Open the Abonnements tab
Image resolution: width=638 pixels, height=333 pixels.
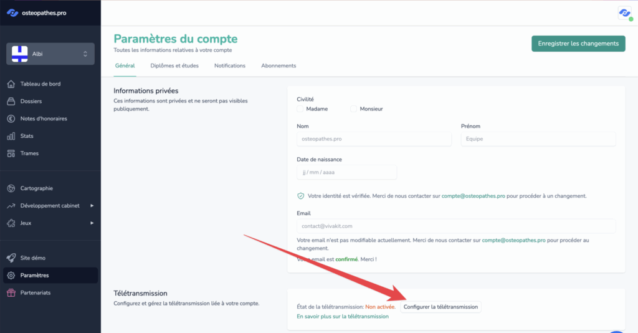(x=279, y=66)
